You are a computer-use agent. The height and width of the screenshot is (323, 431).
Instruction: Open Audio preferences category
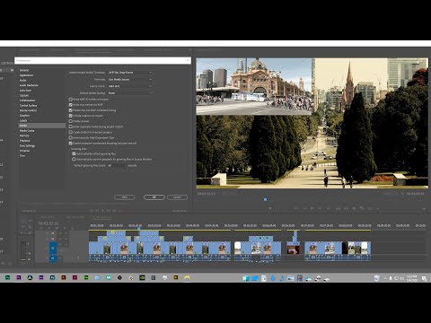[22, 81]
